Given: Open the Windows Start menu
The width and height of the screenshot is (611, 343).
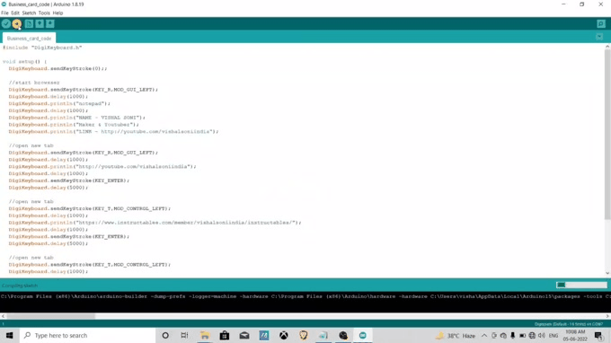Looking at the screenshot, I should click(x=9, y=335).
